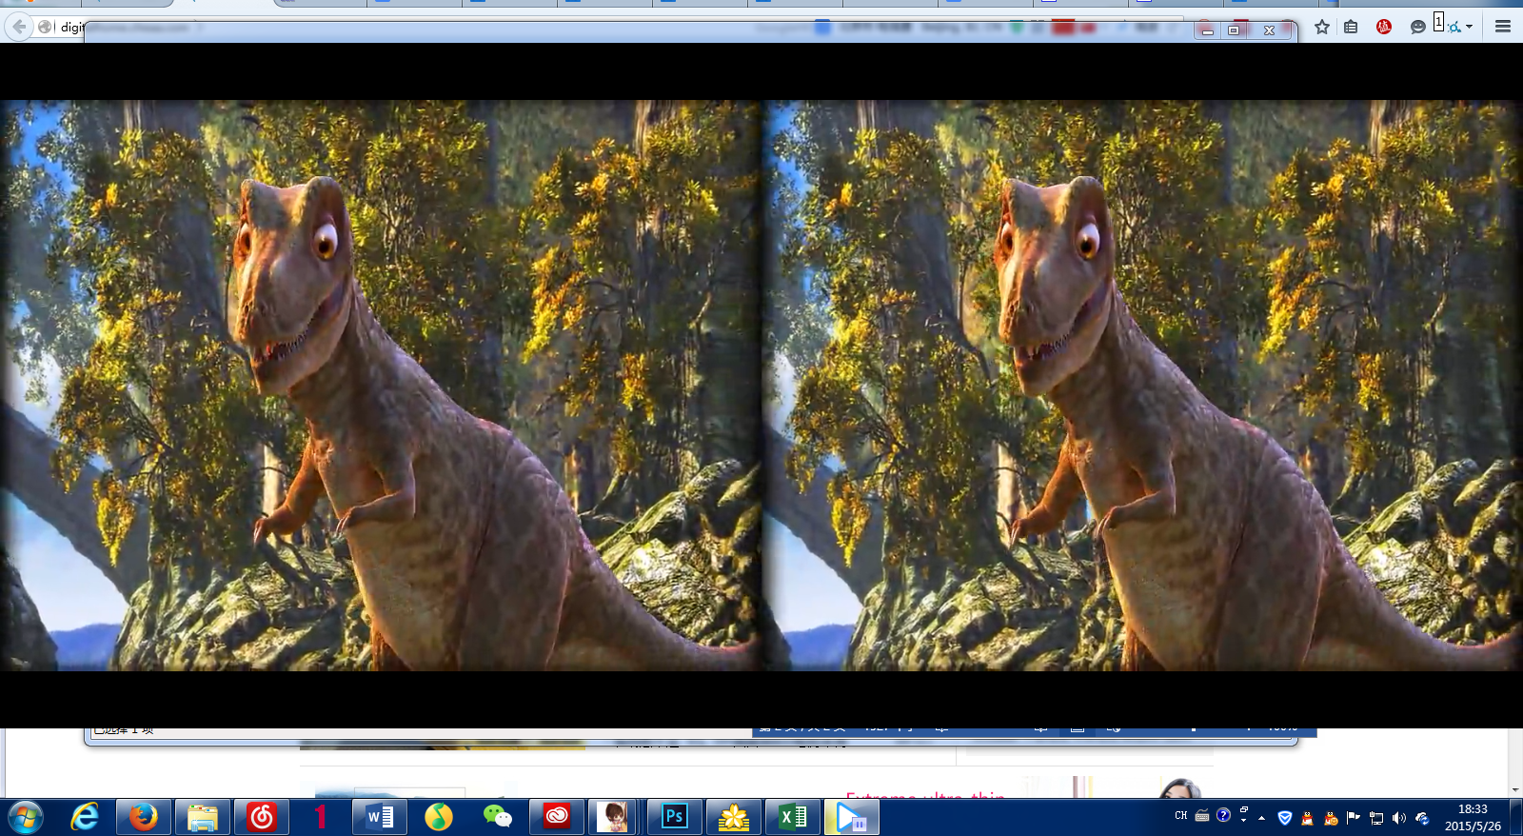Open Adobe Creative Cloud from the taskbar
The width and height of the screenshot is (1523, 836).
[557, 817]
